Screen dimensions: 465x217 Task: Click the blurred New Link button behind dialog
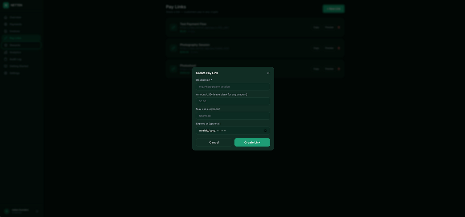pyautogui.click(x=333, y=9)
